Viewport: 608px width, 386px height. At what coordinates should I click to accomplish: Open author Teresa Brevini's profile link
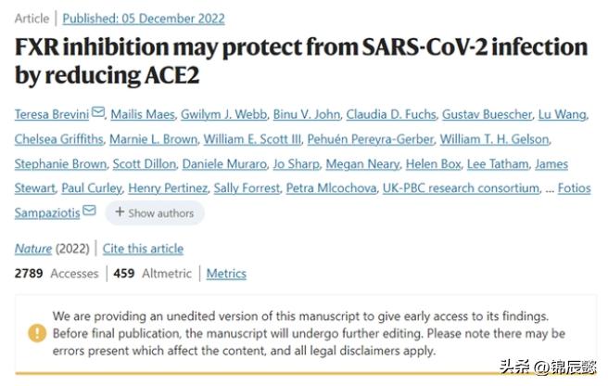[x=51, y=115]
